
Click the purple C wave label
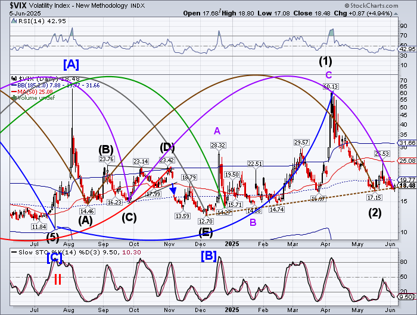pos(328,75)
